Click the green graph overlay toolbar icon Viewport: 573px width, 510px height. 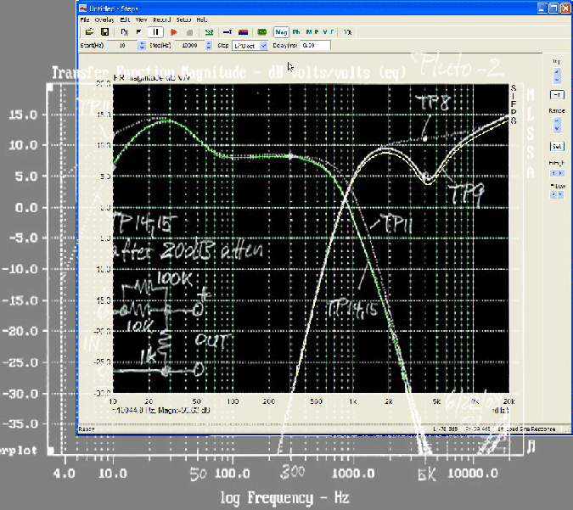tap(209, 32)
